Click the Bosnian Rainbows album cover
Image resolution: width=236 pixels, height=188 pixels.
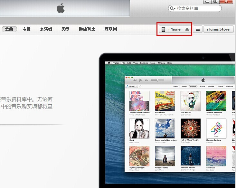(x=216, y=101)
